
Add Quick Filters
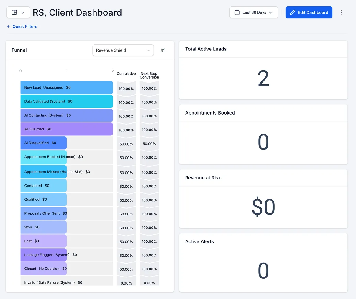coord(22,27)
